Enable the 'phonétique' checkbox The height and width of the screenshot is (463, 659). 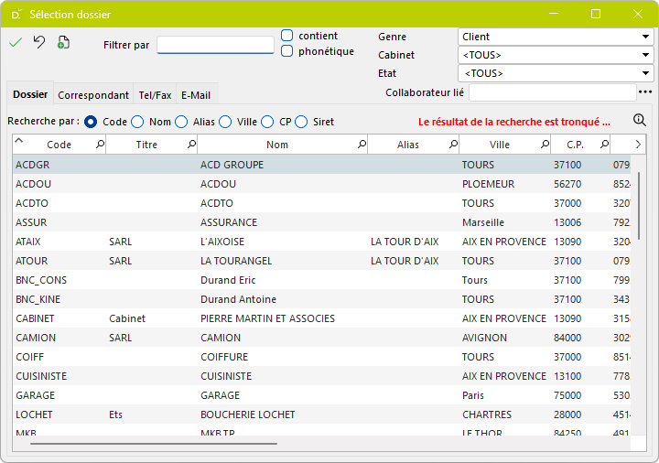(x=287, y=51)
